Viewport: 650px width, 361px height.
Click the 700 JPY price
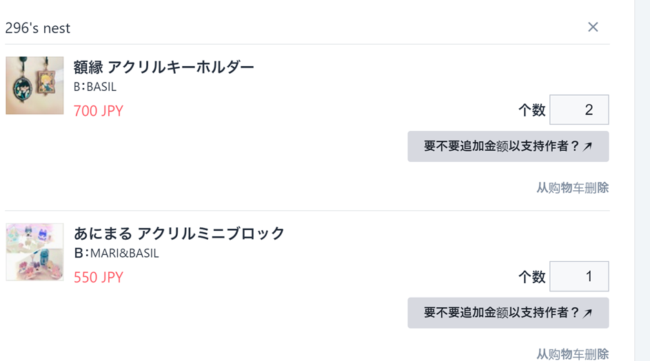coord(99,111)
